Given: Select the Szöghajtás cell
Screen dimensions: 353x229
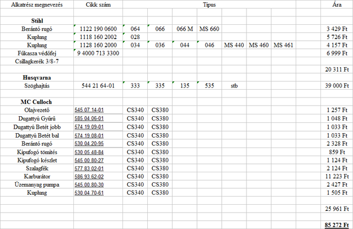Looking at the screenshot, I should (37, 86).
